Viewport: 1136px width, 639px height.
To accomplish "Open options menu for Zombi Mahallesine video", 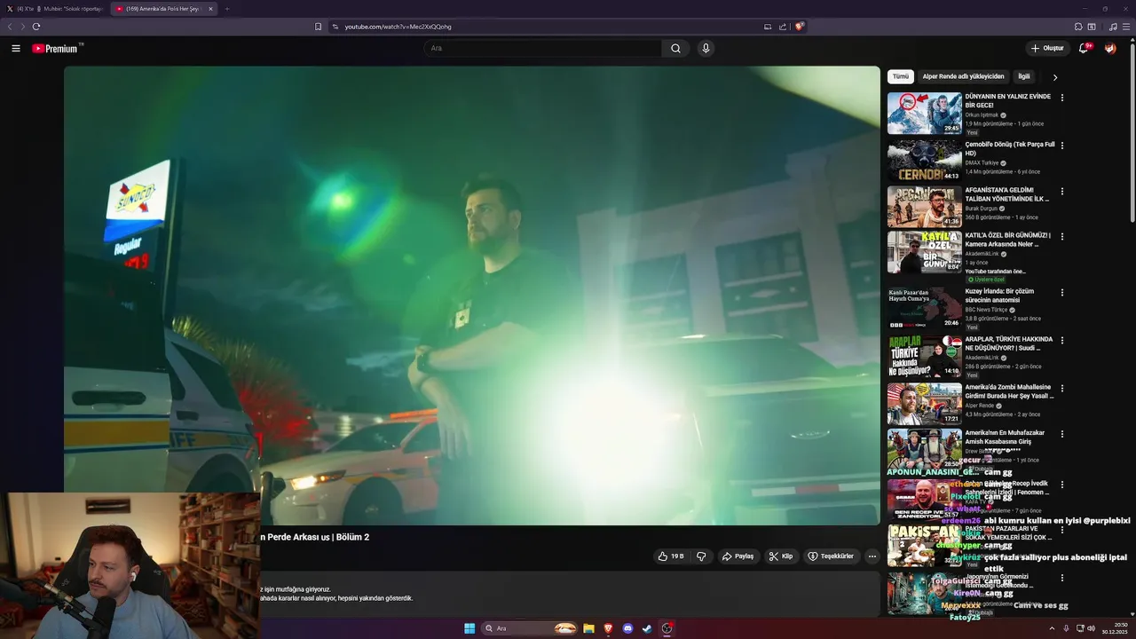I will pyautogui.click(x=1062, y=388).
